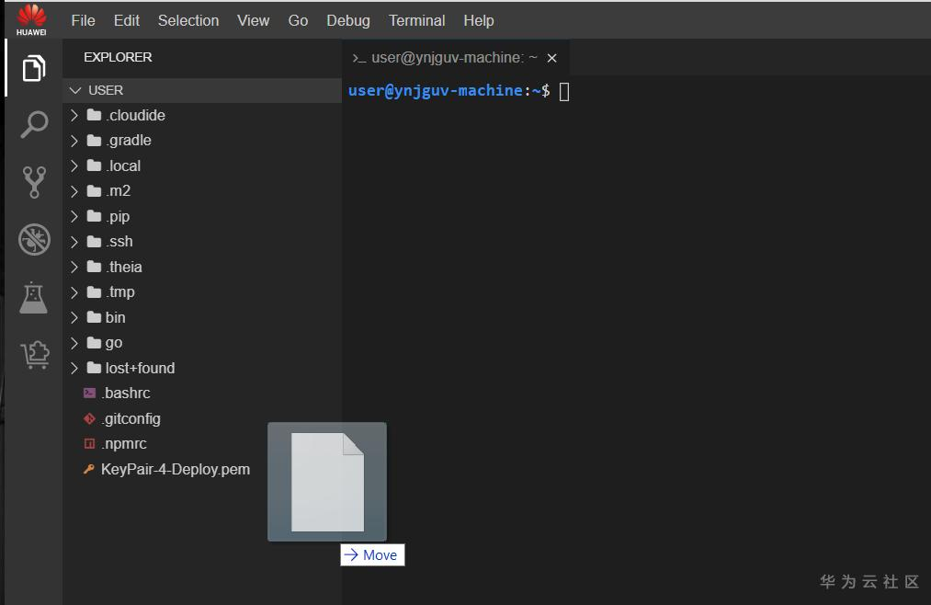Click the .m2 folder icon

pyautogui.click(x=94, y=191)
